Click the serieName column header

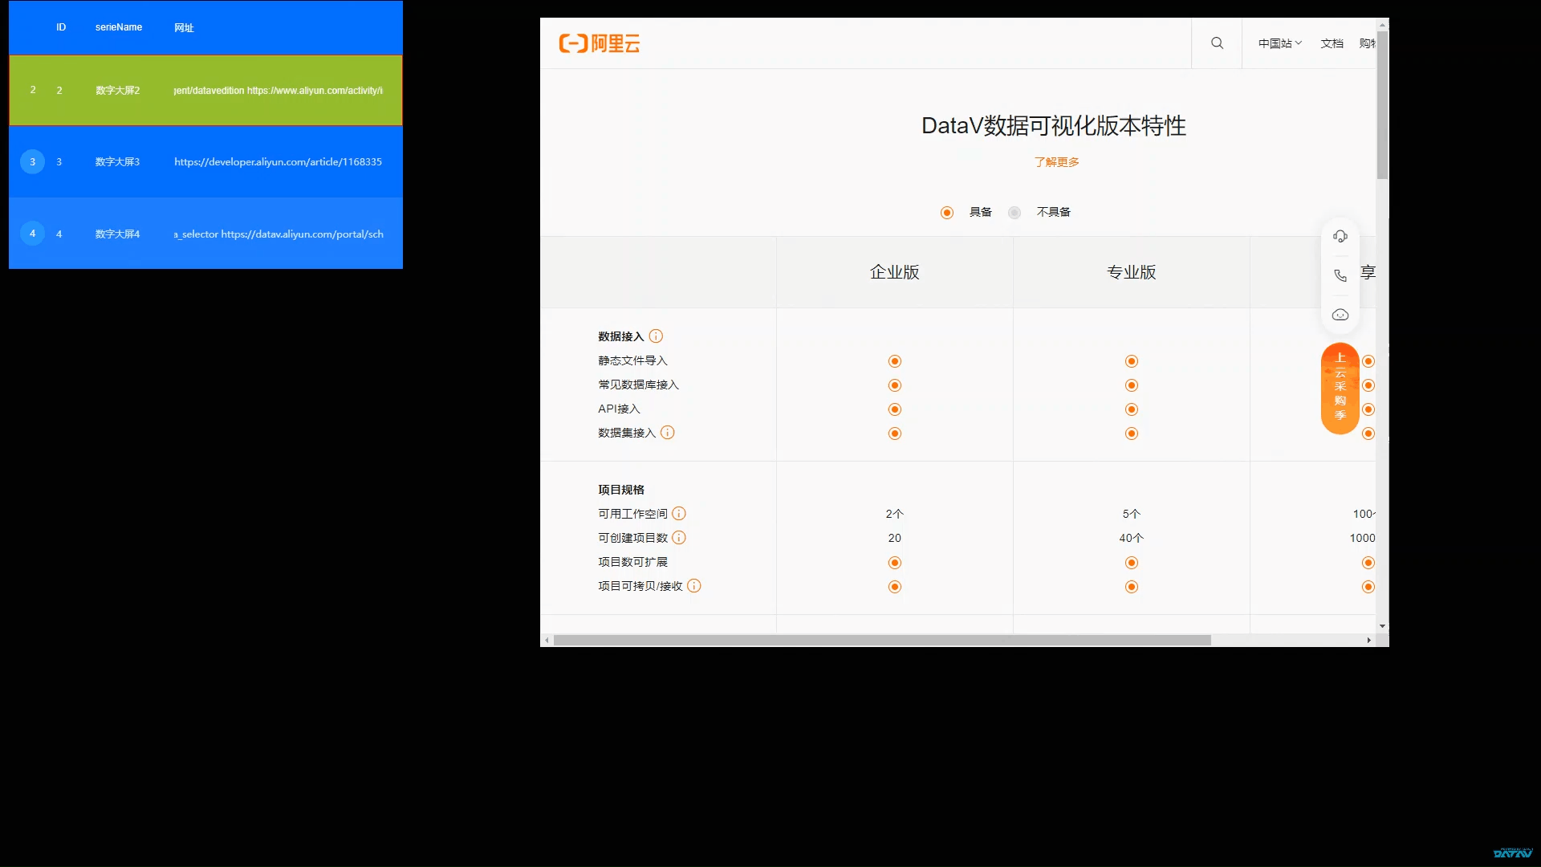pos(119,27)
